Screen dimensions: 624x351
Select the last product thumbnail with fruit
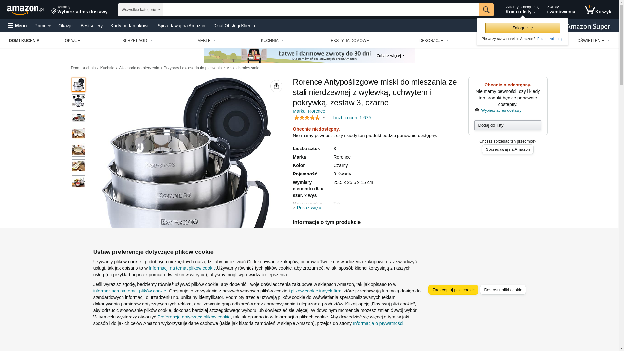79,182
